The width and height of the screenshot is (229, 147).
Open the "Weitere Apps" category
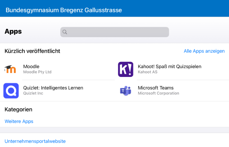[x=19, y=121]
